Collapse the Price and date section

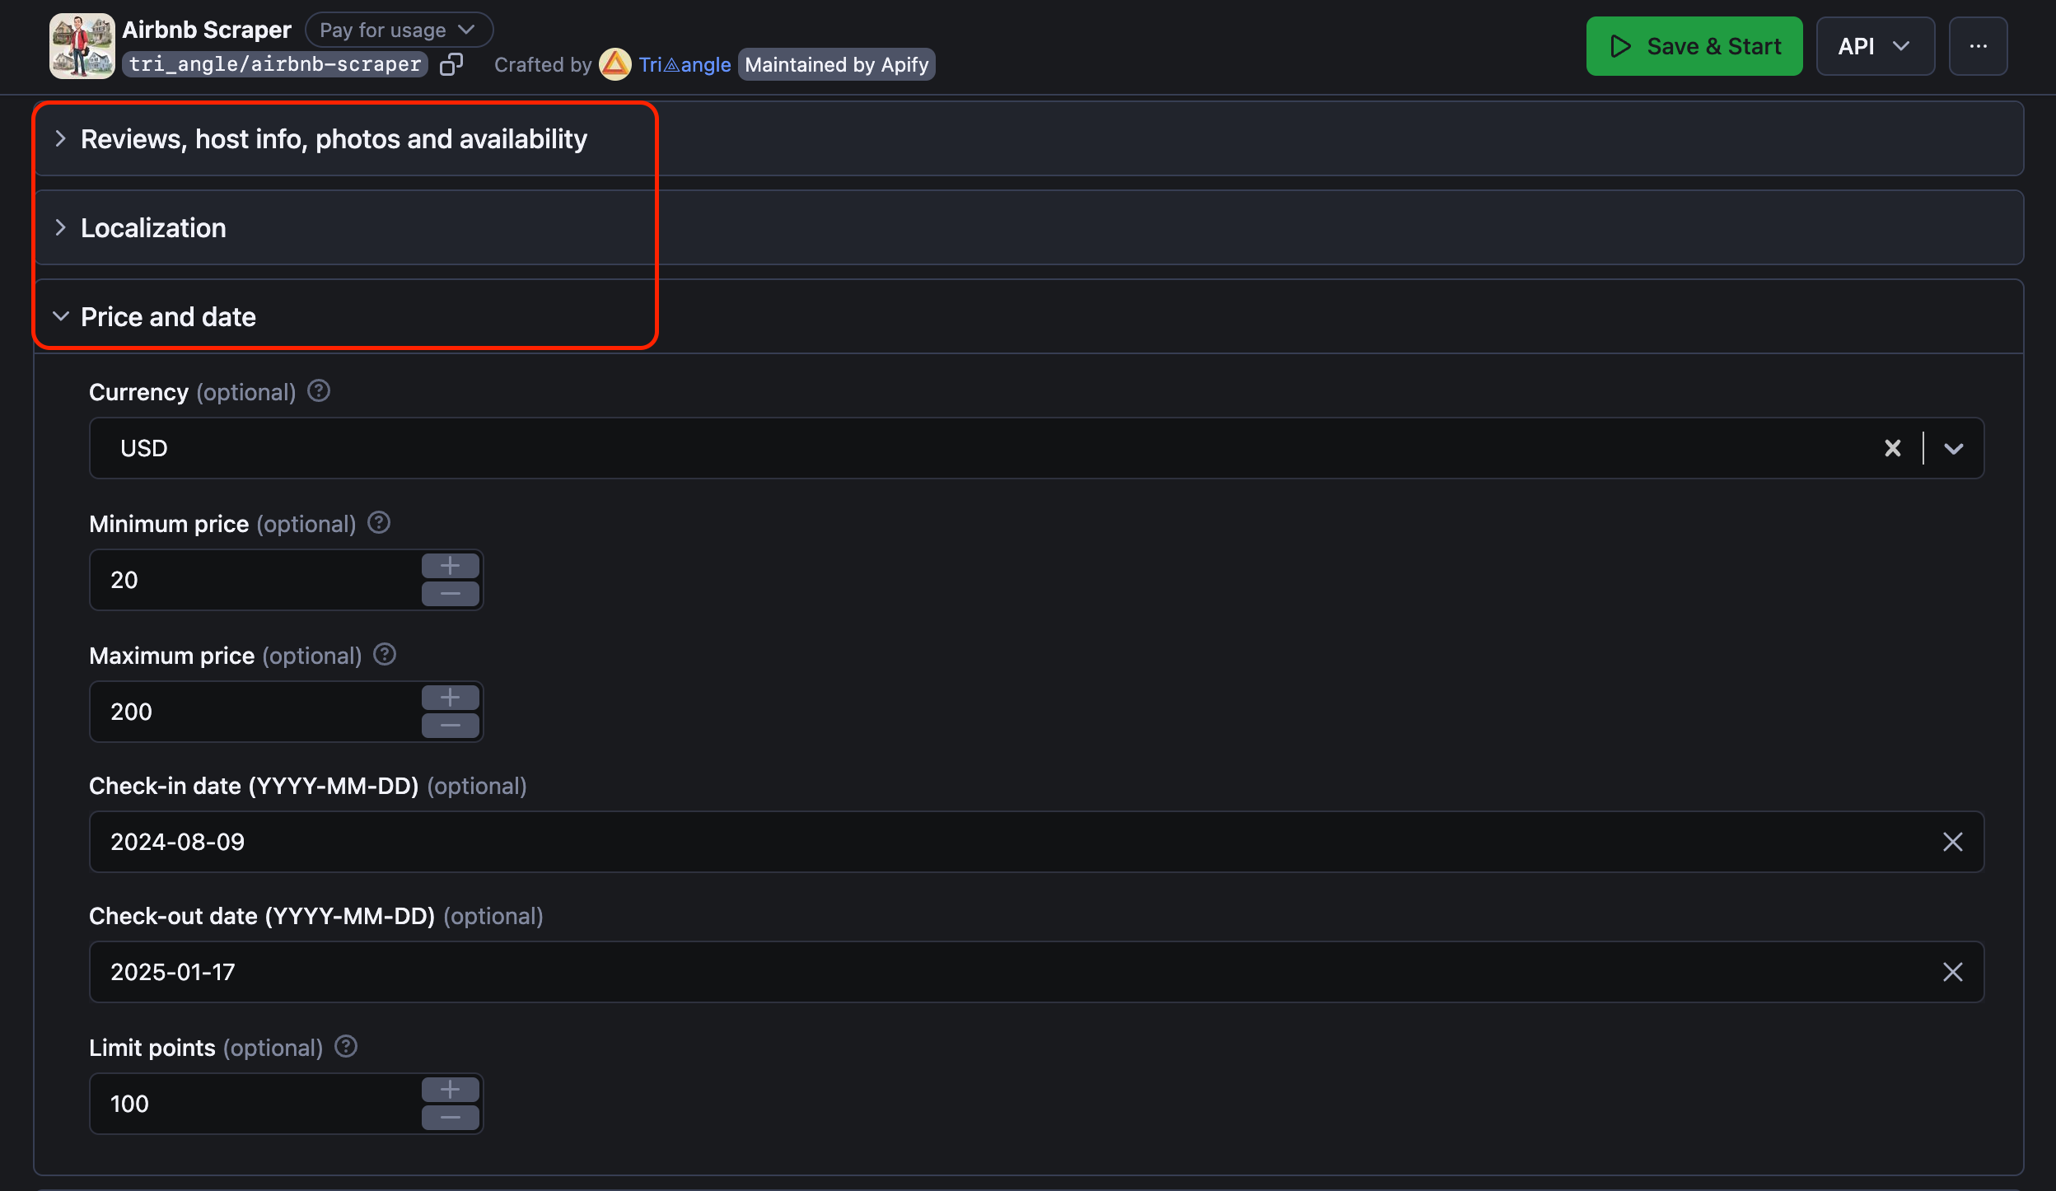pyautogui.click(x=61, y=315)
